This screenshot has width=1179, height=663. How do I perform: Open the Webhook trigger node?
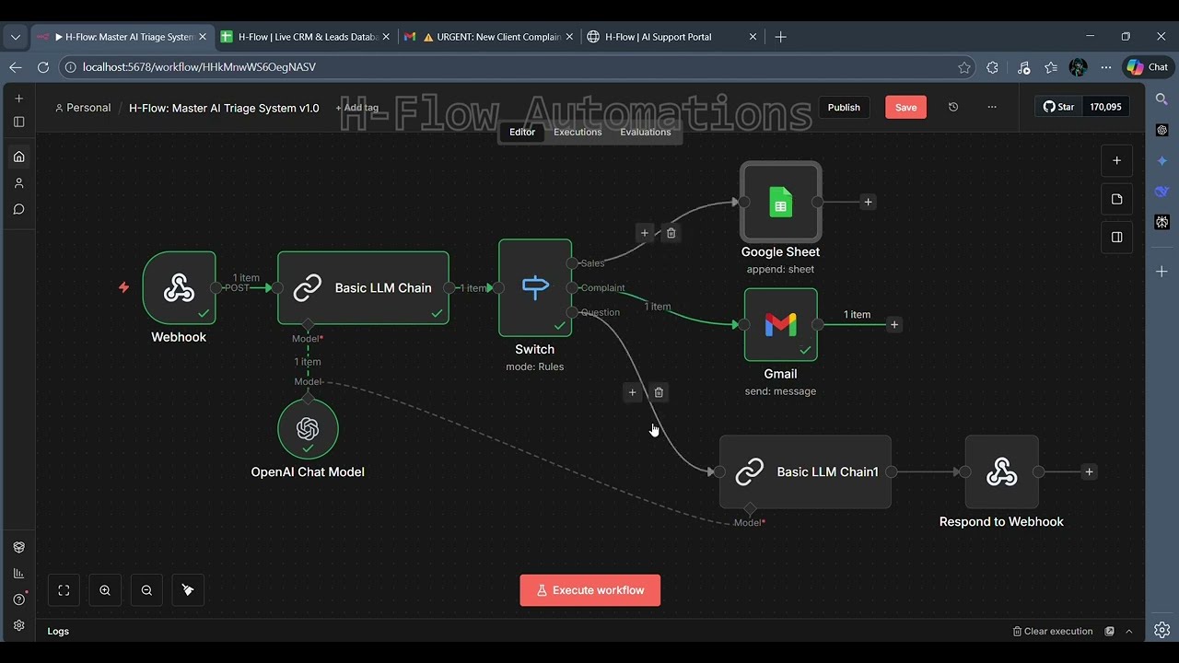(179, 288)
